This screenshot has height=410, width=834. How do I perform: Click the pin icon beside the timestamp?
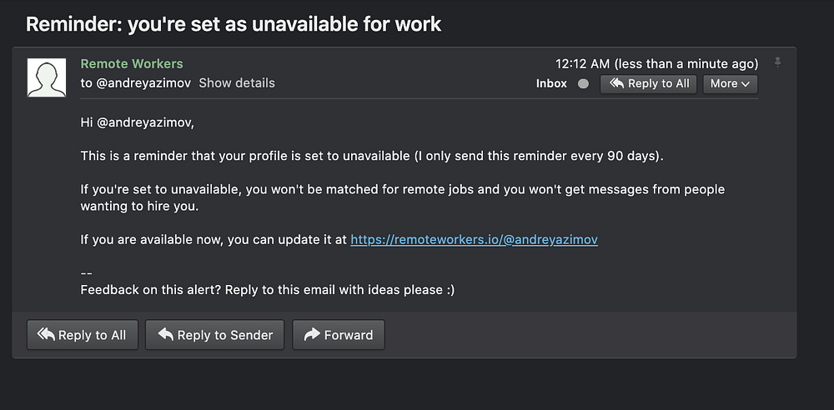click(777, 62)
